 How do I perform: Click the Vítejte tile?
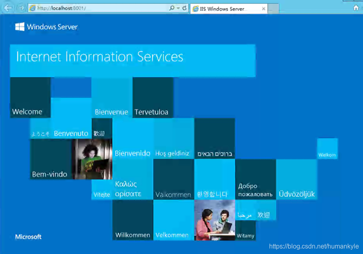[x=102, y=190]
